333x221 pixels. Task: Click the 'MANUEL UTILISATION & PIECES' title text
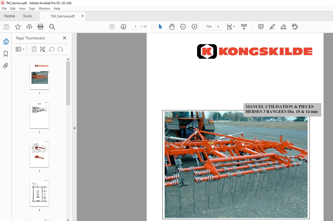coord(280,107)
